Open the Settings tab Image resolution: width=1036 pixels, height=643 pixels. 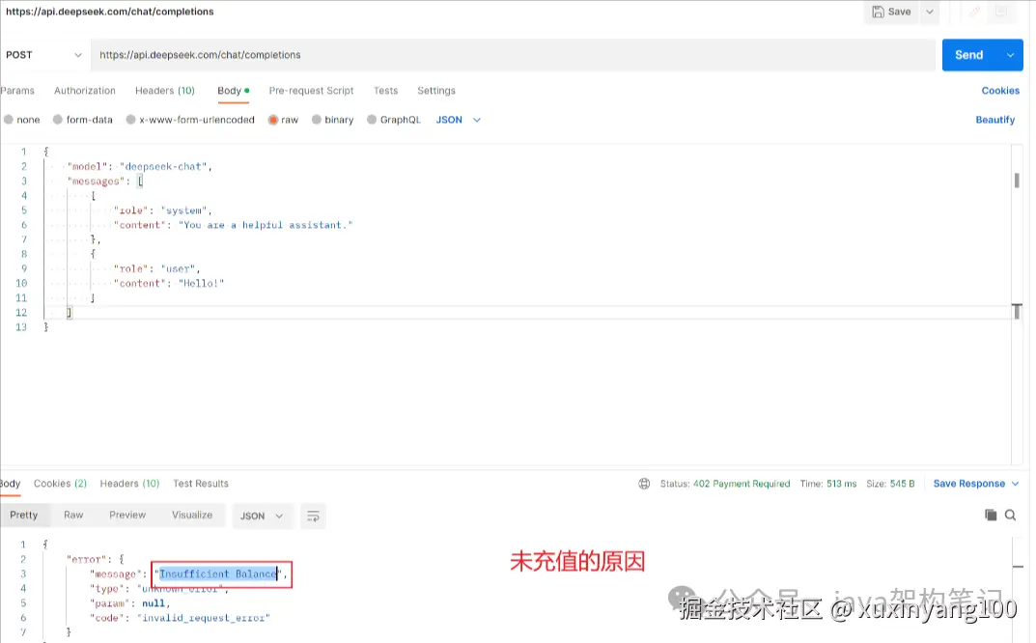pos(436,91)
